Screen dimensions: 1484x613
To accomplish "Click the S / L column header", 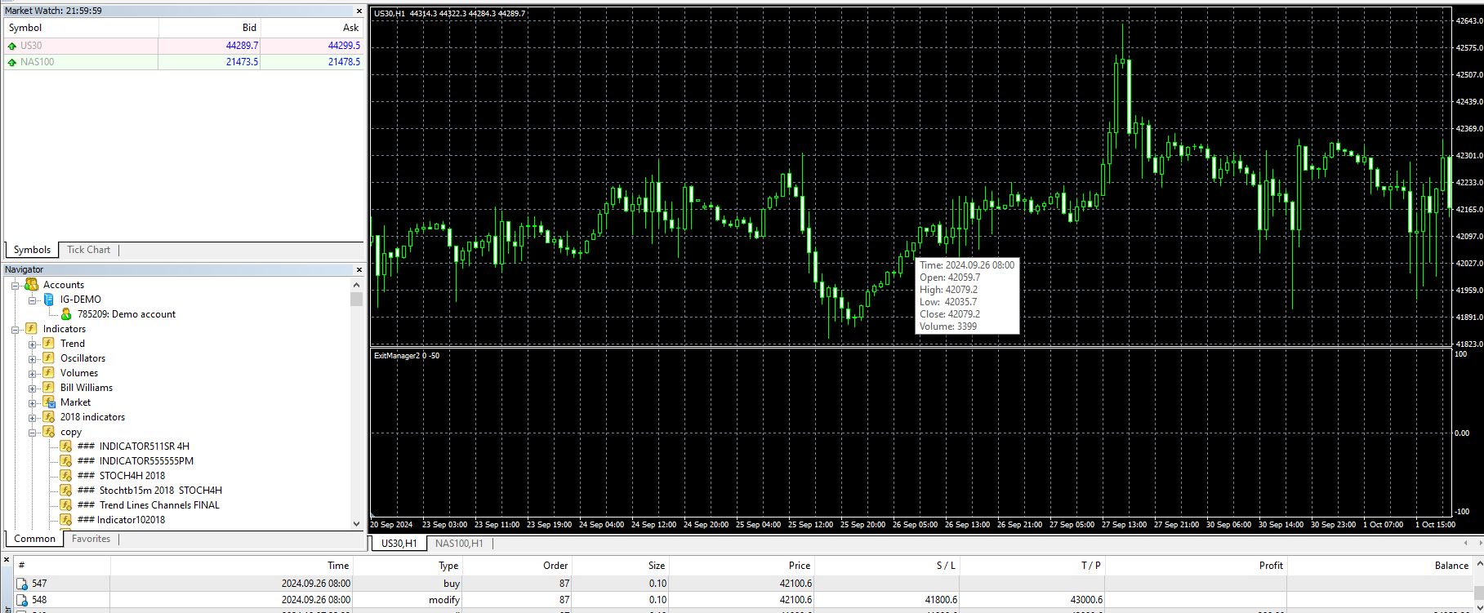I will click(x=887, y=566).
